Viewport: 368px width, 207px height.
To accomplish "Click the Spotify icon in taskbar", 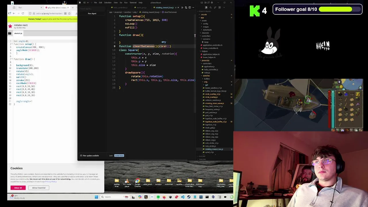I will pyautogui.click(x=158, y=197).
